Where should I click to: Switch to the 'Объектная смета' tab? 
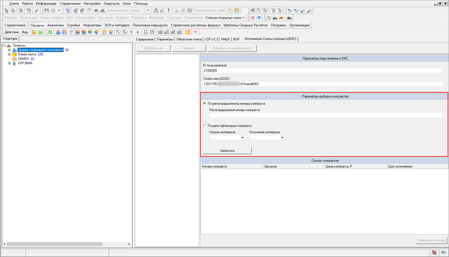(x=189, y=39)
